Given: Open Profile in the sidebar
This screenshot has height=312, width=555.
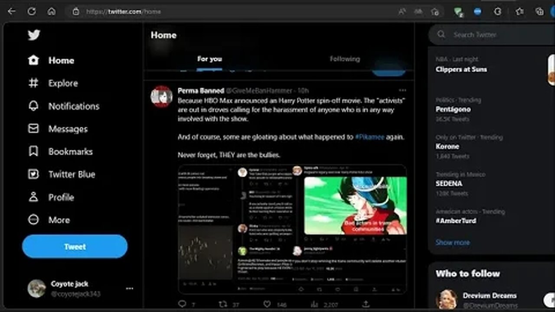Looking at the screenshot, I should point(51,197).
